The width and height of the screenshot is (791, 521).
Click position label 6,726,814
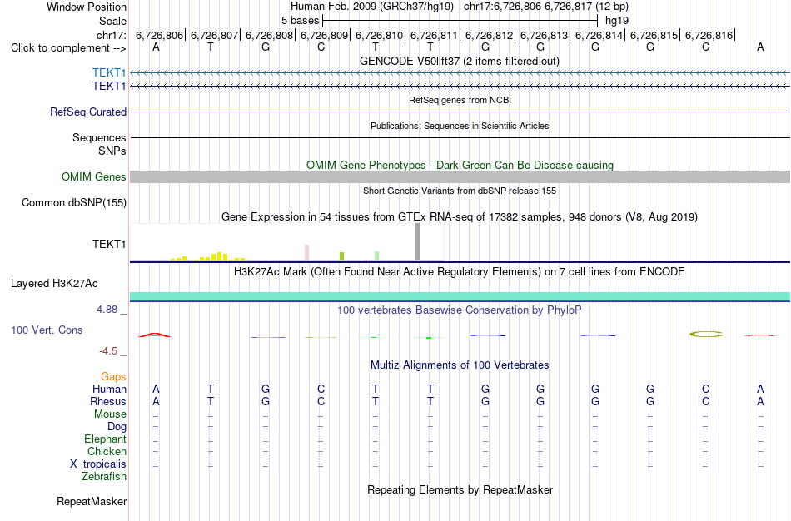tap(599, 35)
